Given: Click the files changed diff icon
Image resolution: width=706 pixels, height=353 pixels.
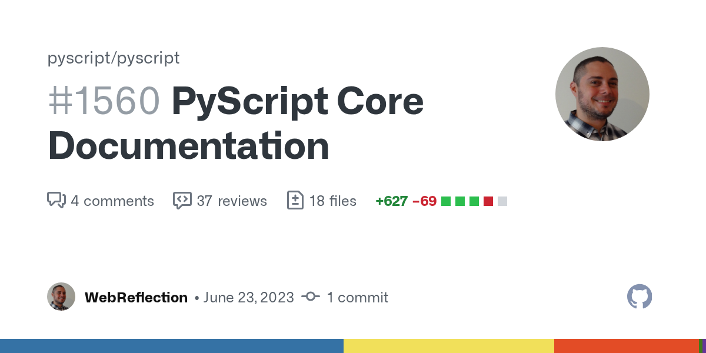Looking at the screenshot, I should coord(295,201).
